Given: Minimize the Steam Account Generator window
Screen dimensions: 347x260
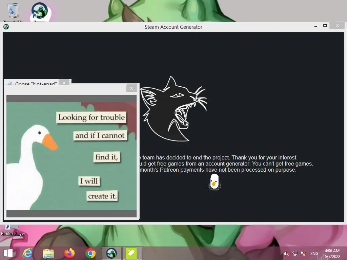Looking at the screenshot, I should tap(316, 26).
